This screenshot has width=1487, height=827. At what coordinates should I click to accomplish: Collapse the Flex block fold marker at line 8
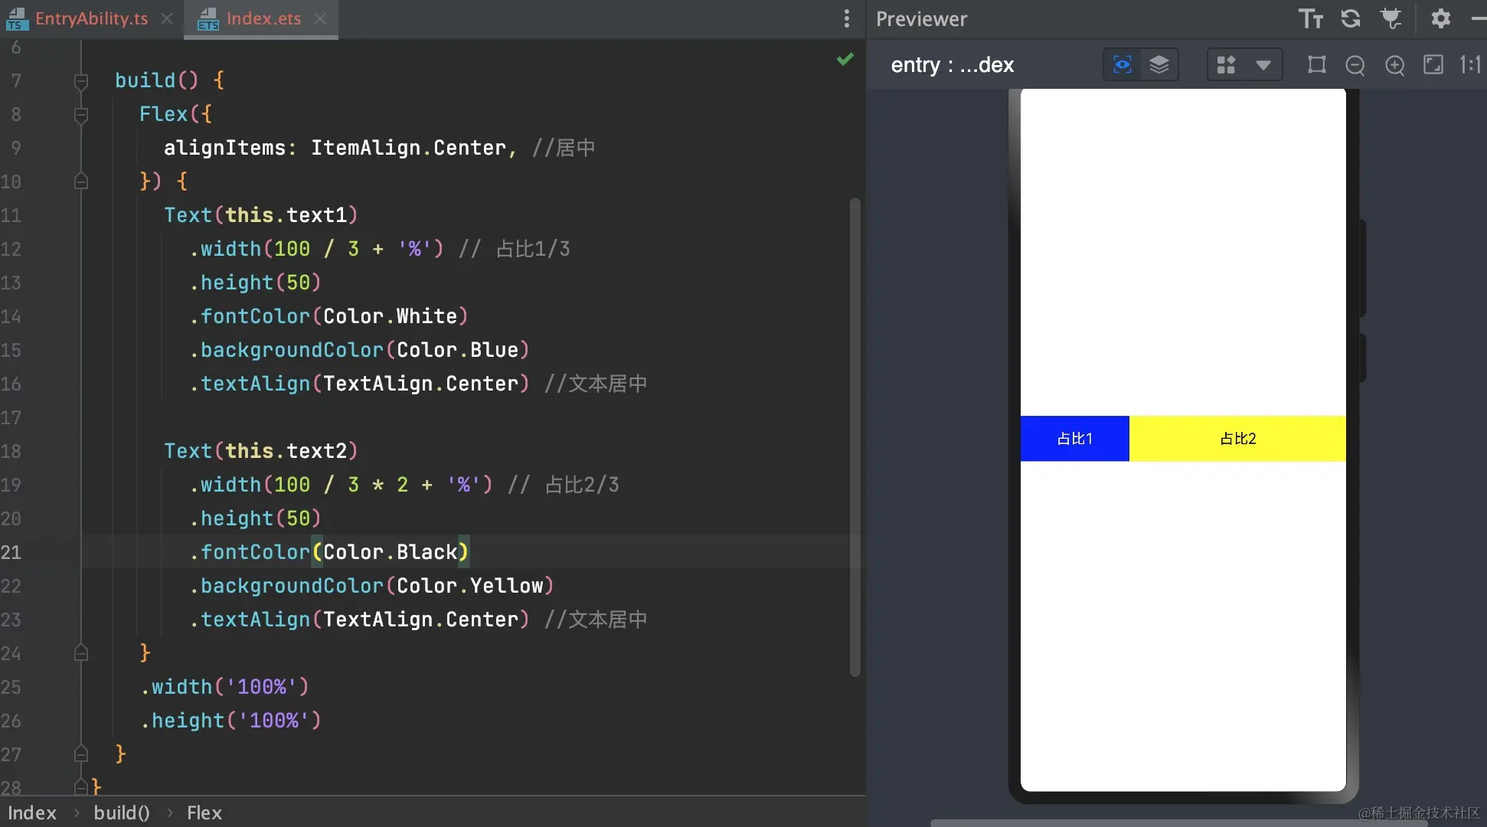click(x=80, y=115)
